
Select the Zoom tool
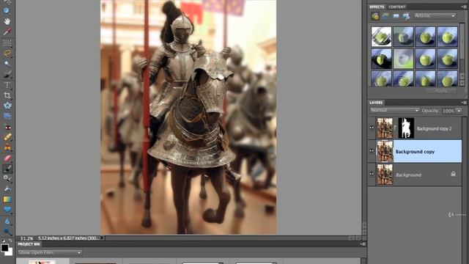coord(7,11)
